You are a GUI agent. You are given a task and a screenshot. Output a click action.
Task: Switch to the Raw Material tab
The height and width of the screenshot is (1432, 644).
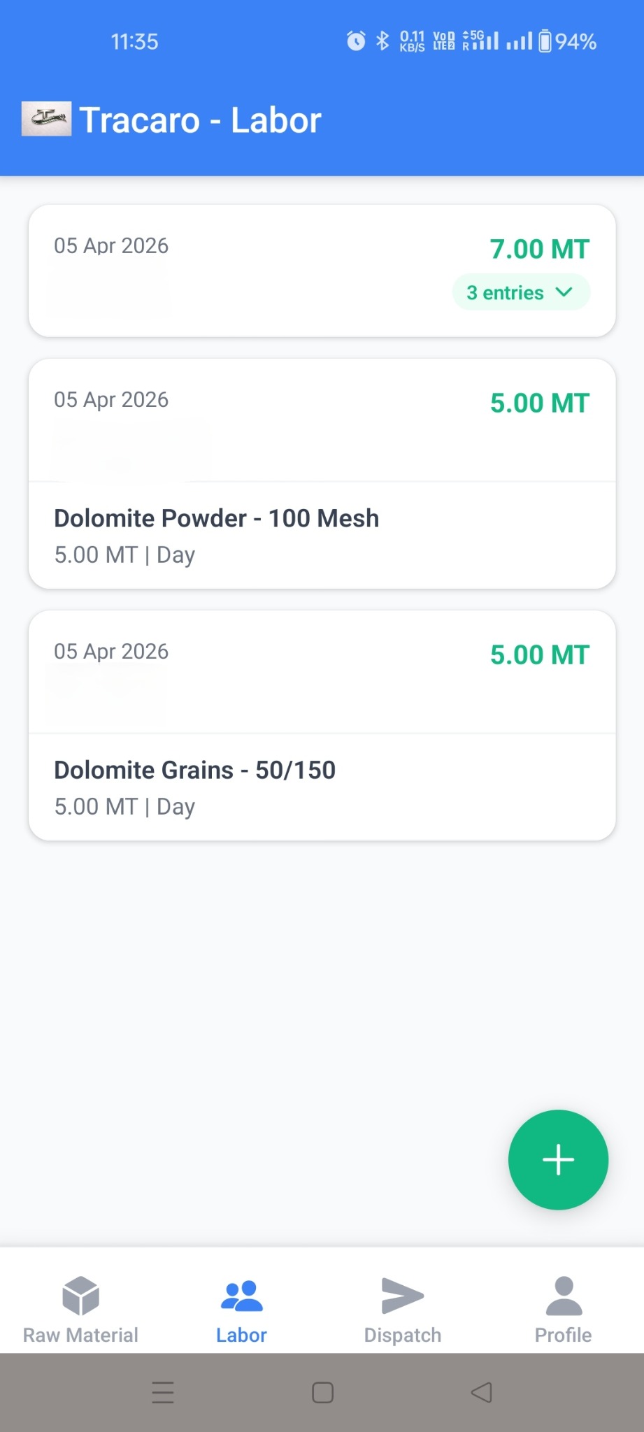[x=80, y=1335]
